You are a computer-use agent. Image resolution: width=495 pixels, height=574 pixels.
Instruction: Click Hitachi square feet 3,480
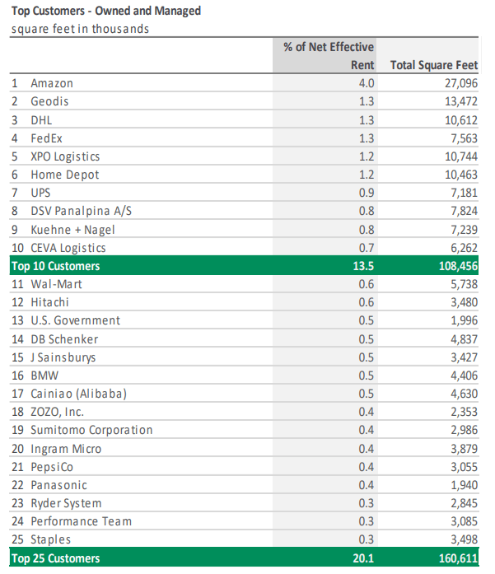pyautogui.click(x=465, y=302)
